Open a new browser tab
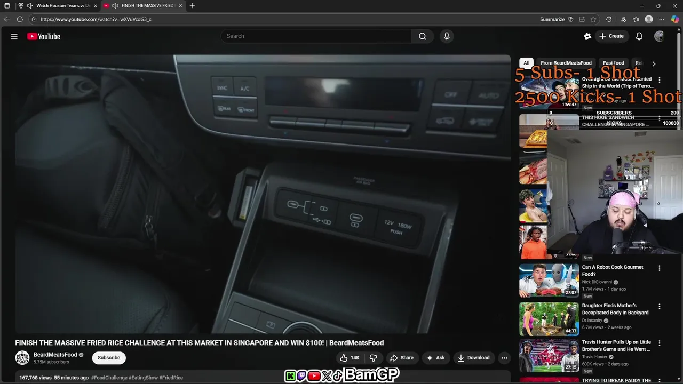The image size is (683, 384). (192, 6)
